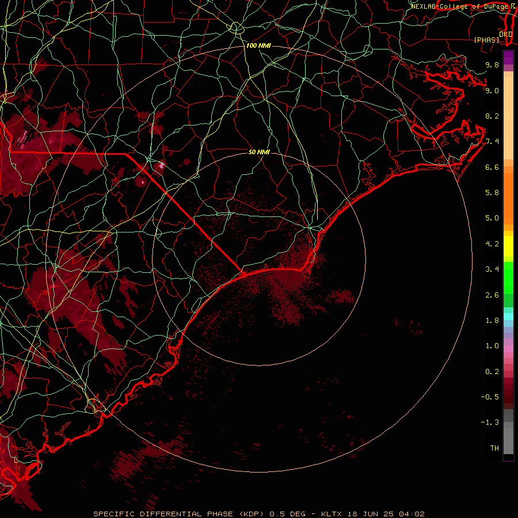The width and height of the screenshot is (518, 518).
Task: Pick the purple swatch at top of color bar
Action: pos(508,58)
